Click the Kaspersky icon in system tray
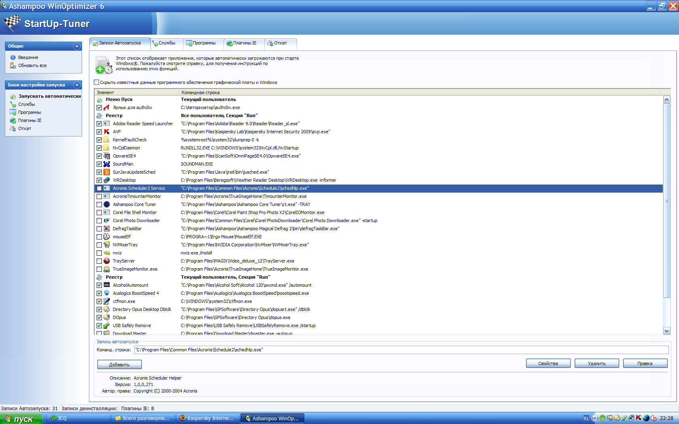Image resolution: width=679 pixels, height=424 pixels. [x=639, y=418]
